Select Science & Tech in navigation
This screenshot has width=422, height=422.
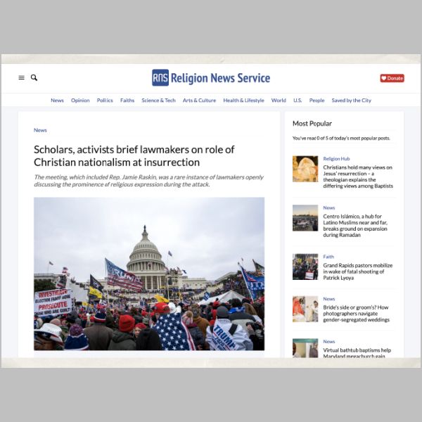(x=158, y=101)
